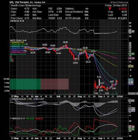Click the red -DI value in the ADX legend
Screen dimensions: 138x140
coord(39,119)
